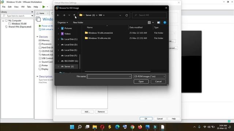
Task: Open the VMware Edit menu
Action: point(10,7)
